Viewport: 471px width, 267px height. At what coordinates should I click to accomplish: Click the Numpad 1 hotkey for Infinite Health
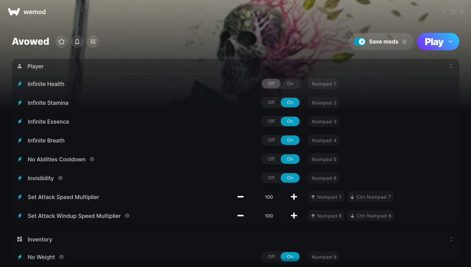tap(323, 84)
